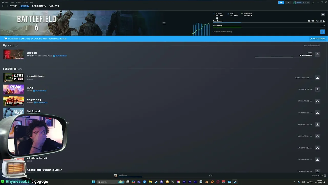Open Liar's Bar patch notes
The image size is (328, 185).
60,56
